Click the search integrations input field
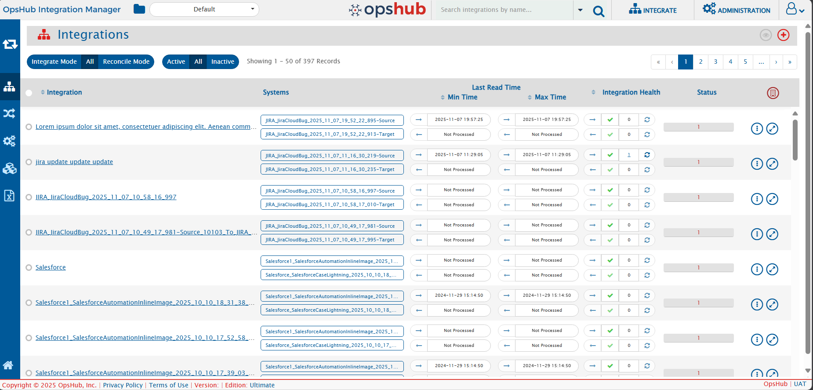This screenshot has width=813, height=390. pyautogui.click(x=501, y=10)
